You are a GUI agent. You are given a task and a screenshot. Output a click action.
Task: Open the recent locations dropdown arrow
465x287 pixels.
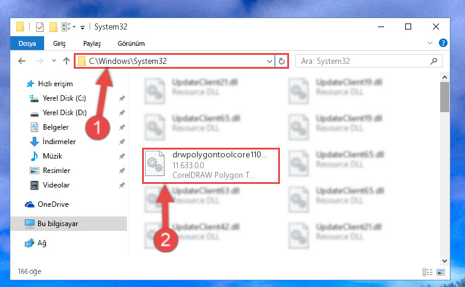[54, 61]
